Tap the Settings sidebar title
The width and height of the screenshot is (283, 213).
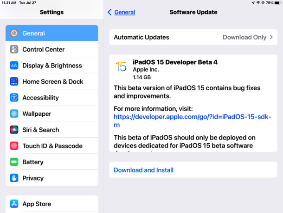pyautogui.click(x=51, y=12)
